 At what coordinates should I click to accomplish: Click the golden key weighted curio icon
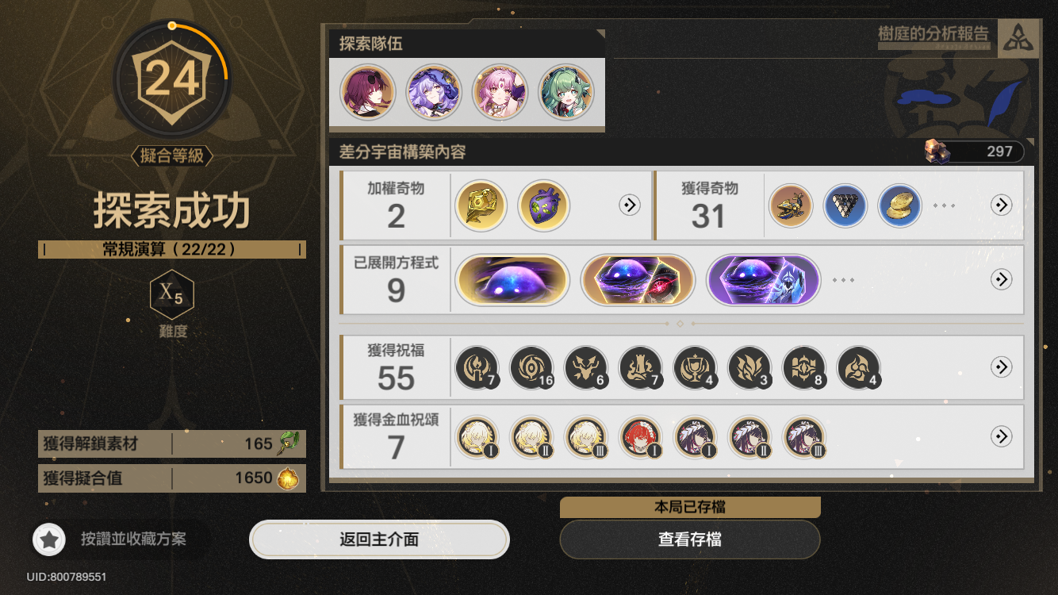coord(481,205)
